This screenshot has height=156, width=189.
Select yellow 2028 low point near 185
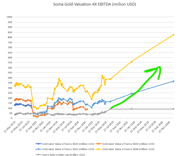click(x=92, y=99)
